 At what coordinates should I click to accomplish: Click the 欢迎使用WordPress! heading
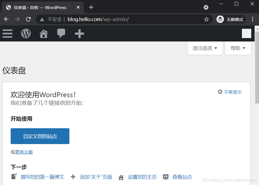pyautogui.click(x=43, y=95)
